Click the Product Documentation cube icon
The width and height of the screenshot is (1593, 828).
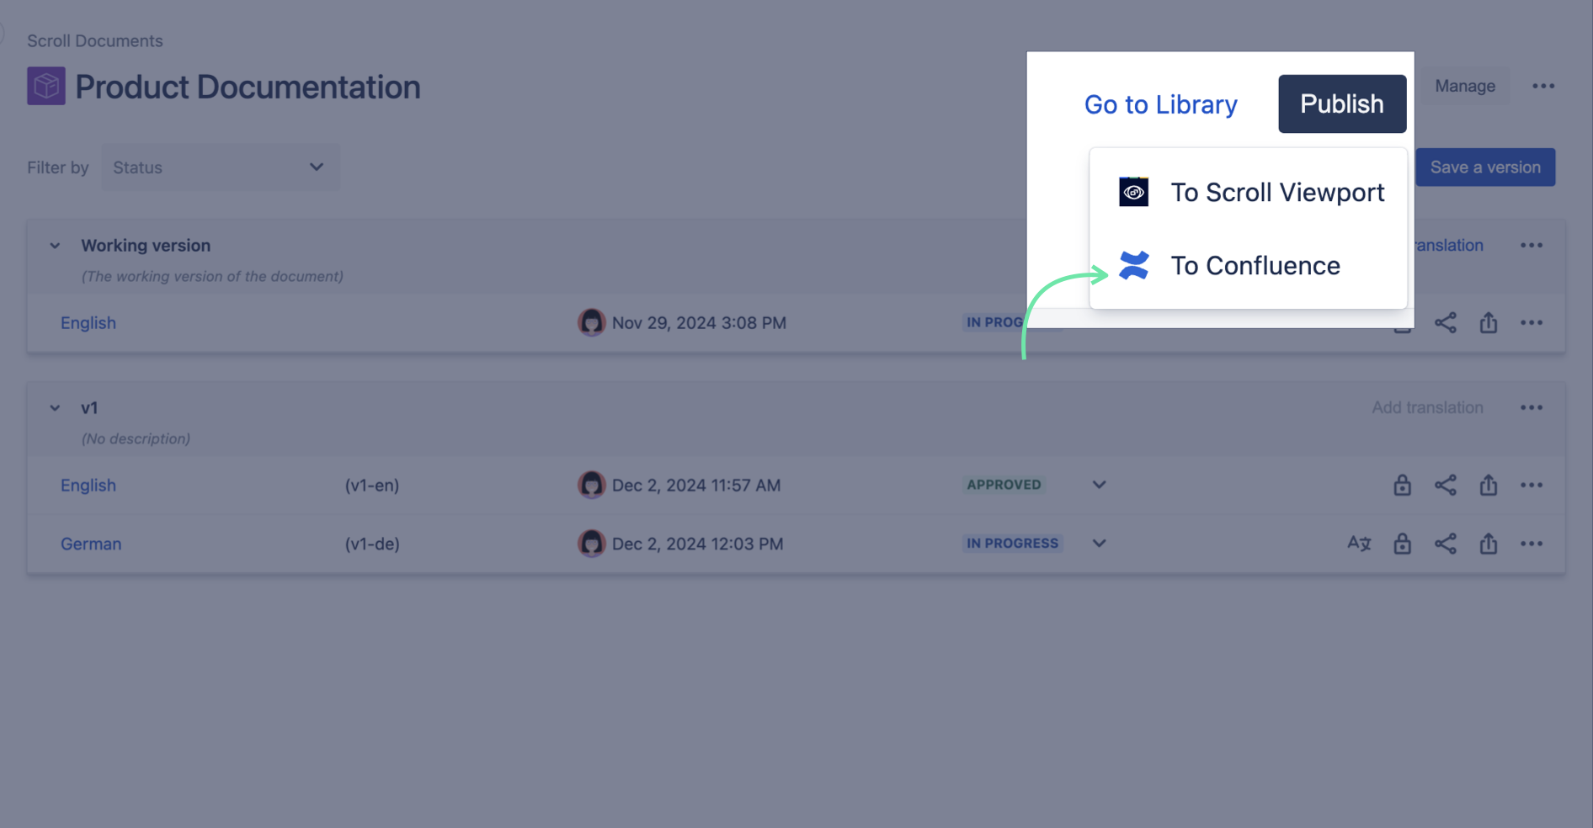pos(46,86)
